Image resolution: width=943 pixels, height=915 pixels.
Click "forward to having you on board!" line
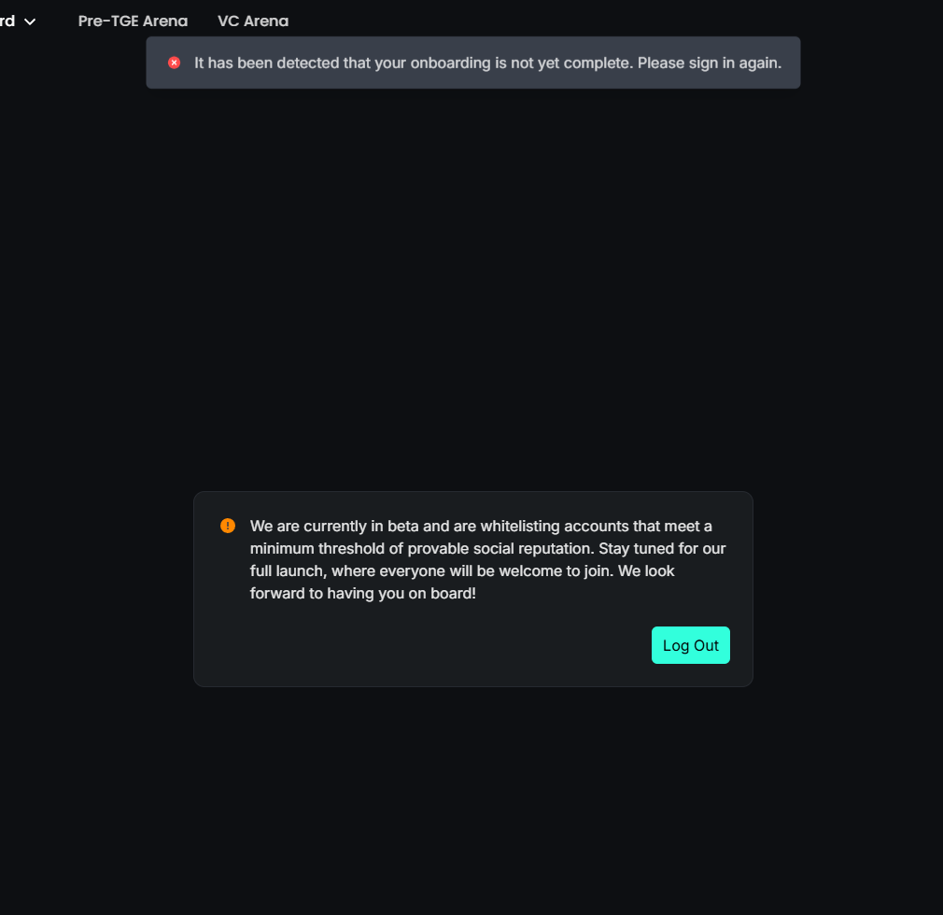click(363, 593)
